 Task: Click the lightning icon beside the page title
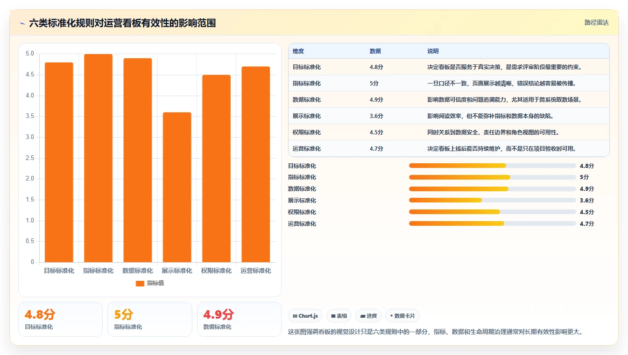click(22, 23)
